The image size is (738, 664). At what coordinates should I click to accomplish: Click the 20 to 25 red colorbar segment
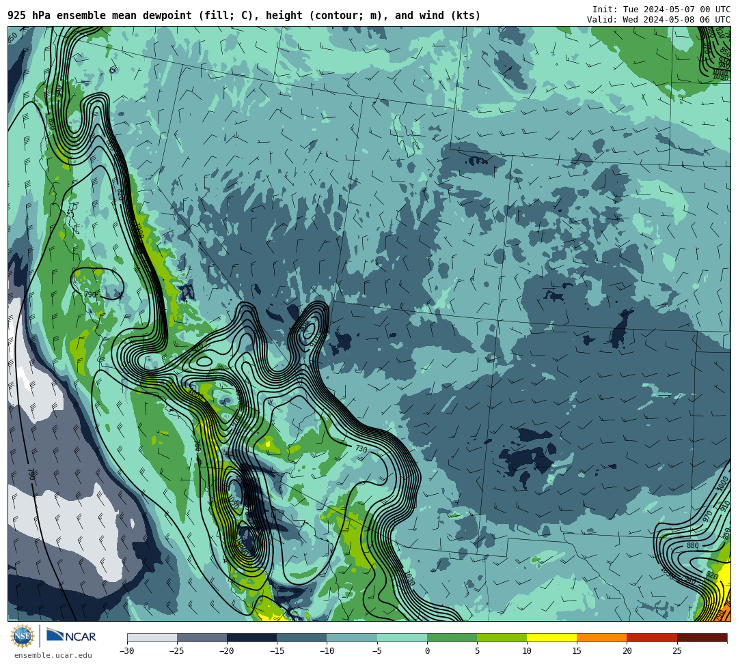click(x=652, y=637)
